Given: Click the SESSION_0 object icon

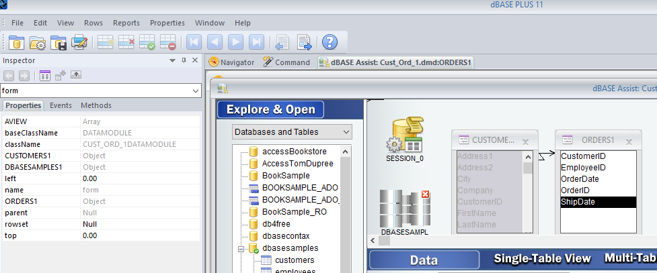Looking at the screenshot, I should [404, 138].
